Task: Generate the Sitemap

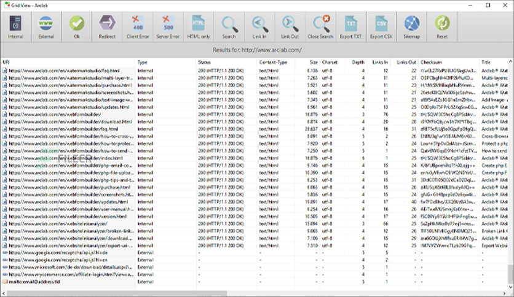Action: click(x=411, y=27)
